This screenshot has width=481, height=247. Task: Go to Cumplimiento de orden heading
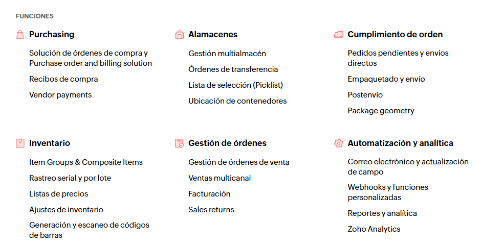click(395, 35)
